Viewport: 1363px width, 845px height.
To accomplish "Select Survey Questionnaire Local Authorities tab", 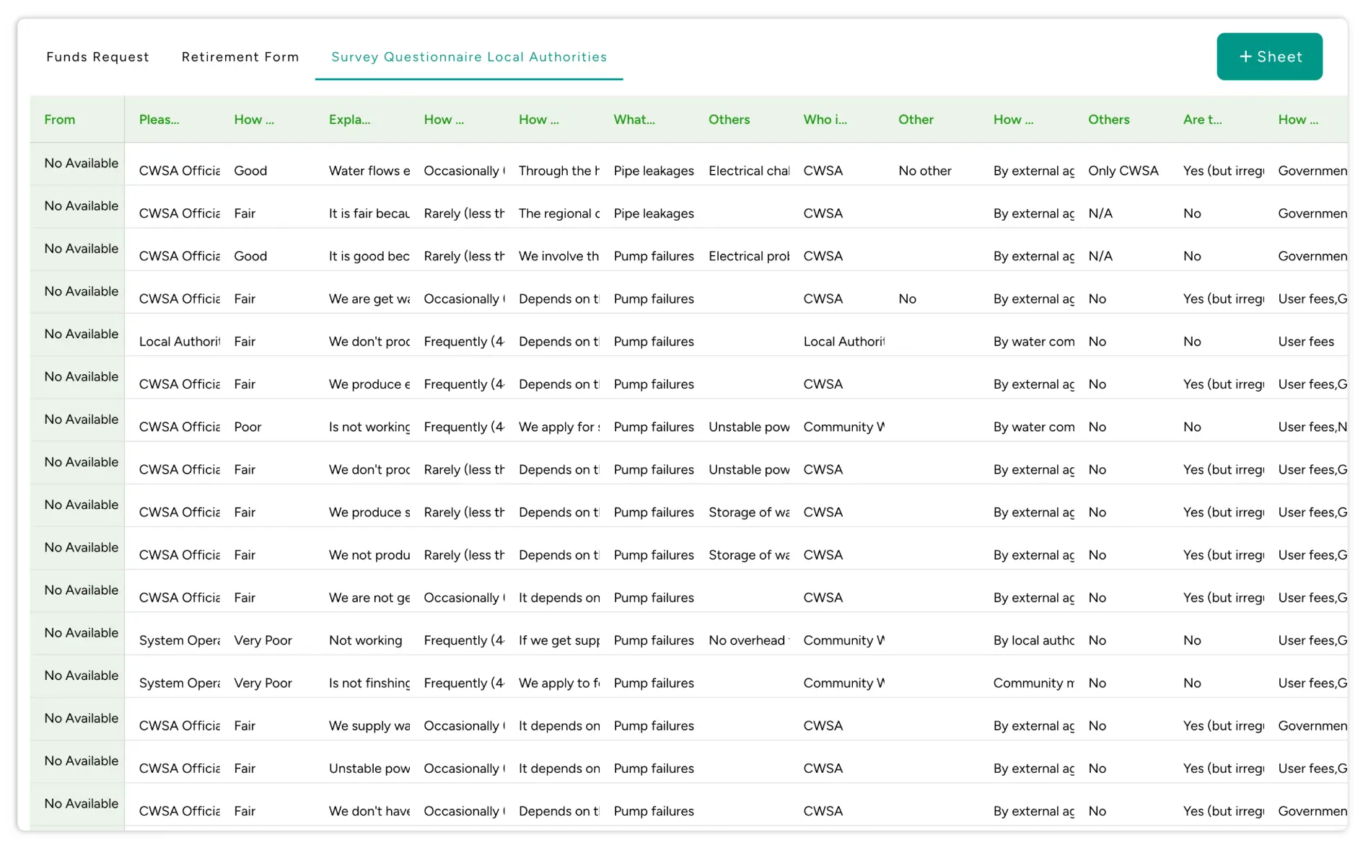I will tap(468, 57).
